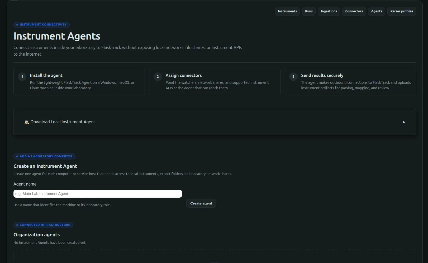Image resolution: width=428 pixels, height=263 pixels.
Task: Go to the Ingestions tab
Action: [x=329, y=11]
